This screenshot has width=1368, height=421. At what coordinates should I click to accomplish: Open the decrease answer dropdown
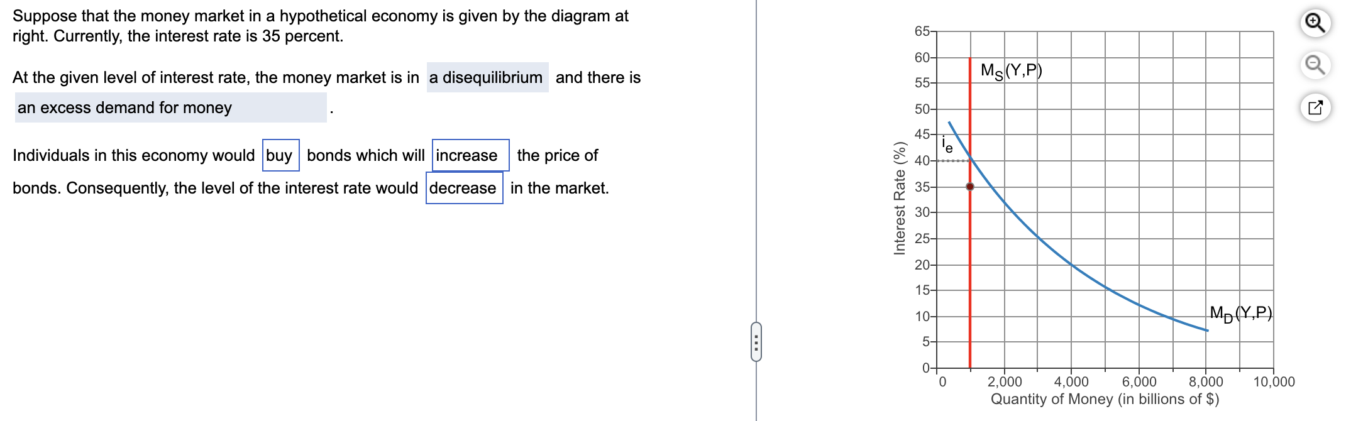click(465, 188)
